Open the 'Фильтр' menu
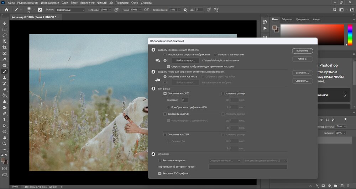Viewport: 356px width, 189px height. point(102,2)
